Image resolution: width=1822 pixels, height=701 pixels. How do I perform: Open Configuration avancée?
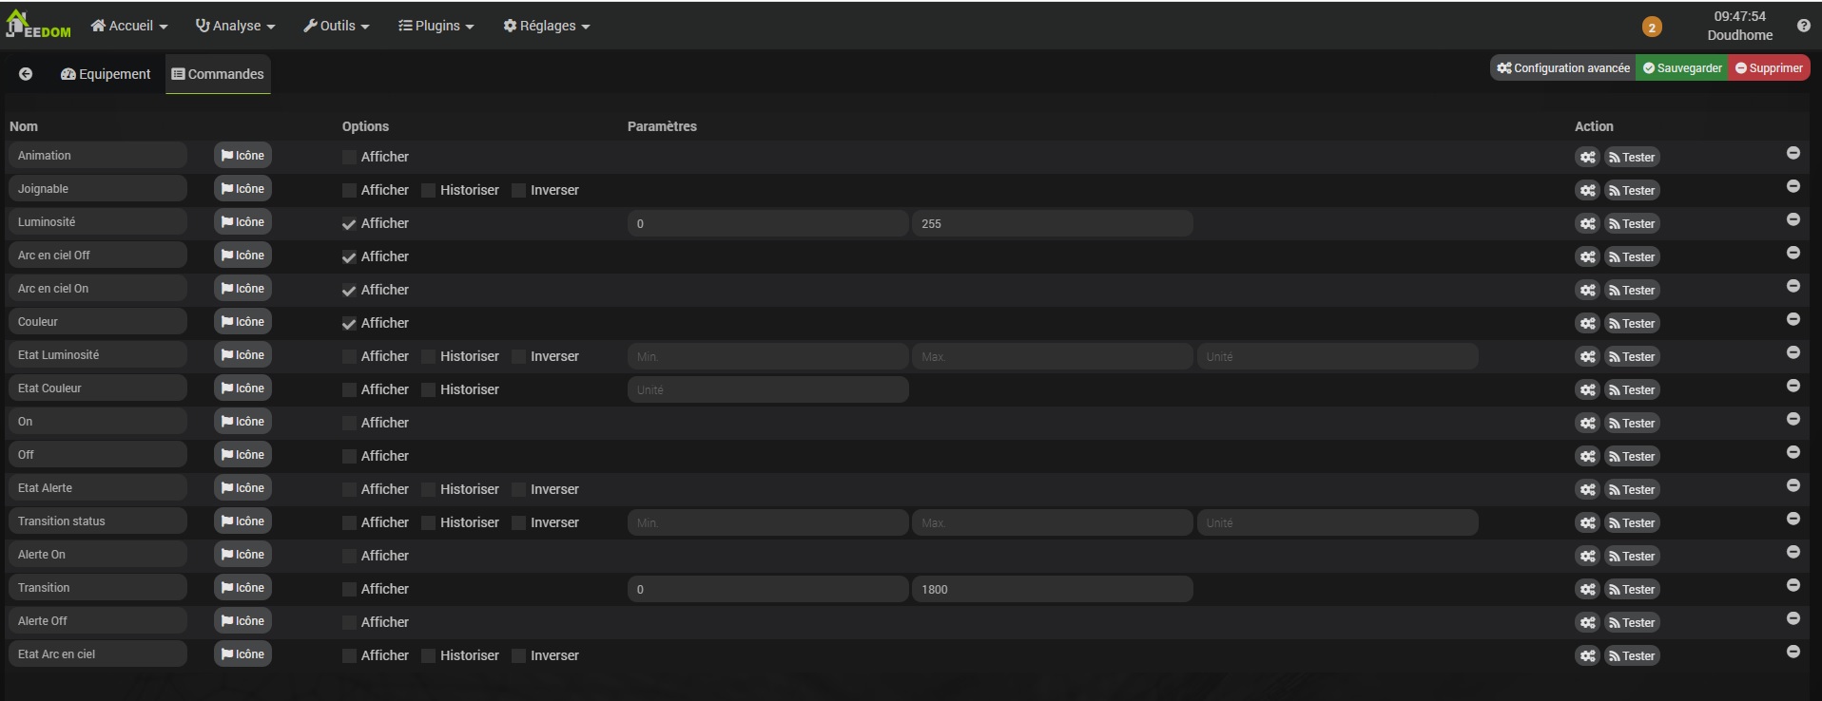pos(1563,68)
